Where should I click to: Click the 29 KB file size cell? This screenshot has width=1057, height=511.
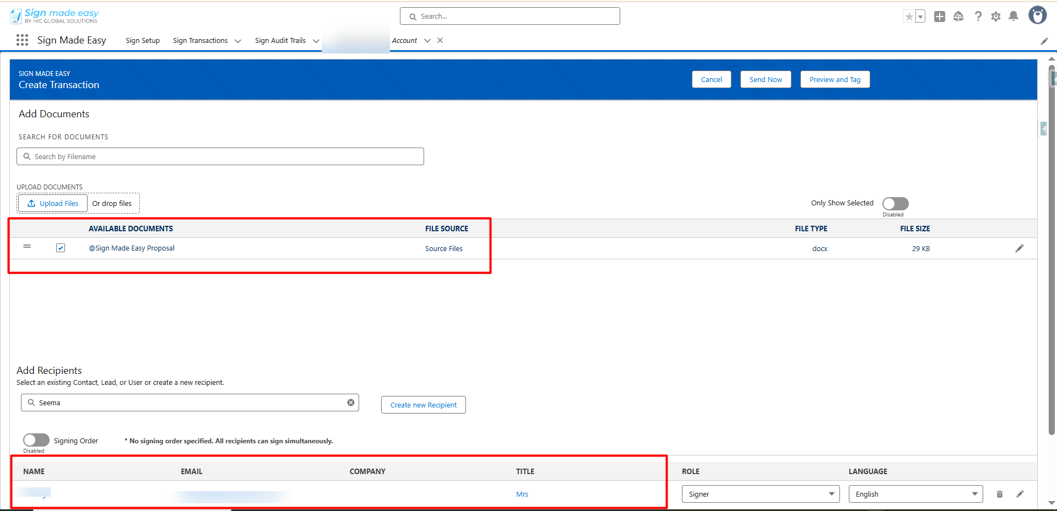921,249
